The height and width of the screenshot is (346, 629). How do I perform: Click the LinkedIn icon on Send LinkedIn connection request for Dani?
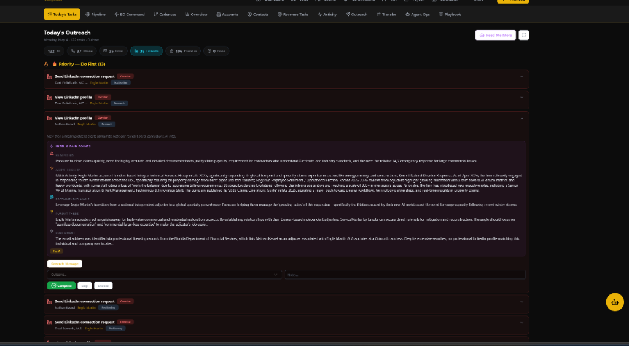pyautogui.click(x=50, y=77)
